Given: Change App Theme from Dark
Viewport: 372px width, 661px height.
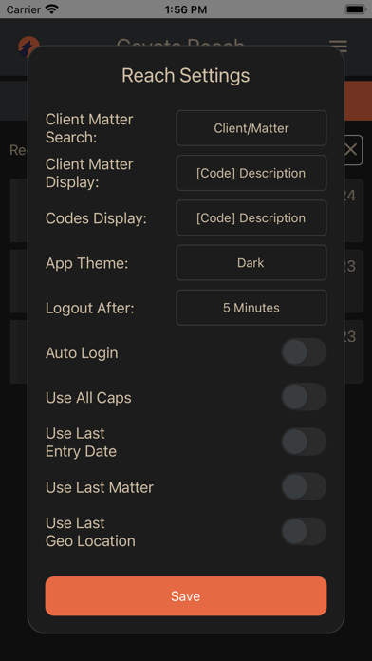Looking at the screenshot, I should tap(251, 263).
